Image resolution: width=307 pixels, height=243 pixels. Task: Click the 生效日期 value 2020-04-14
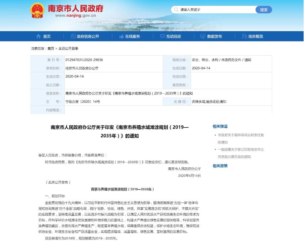(75, 76)
